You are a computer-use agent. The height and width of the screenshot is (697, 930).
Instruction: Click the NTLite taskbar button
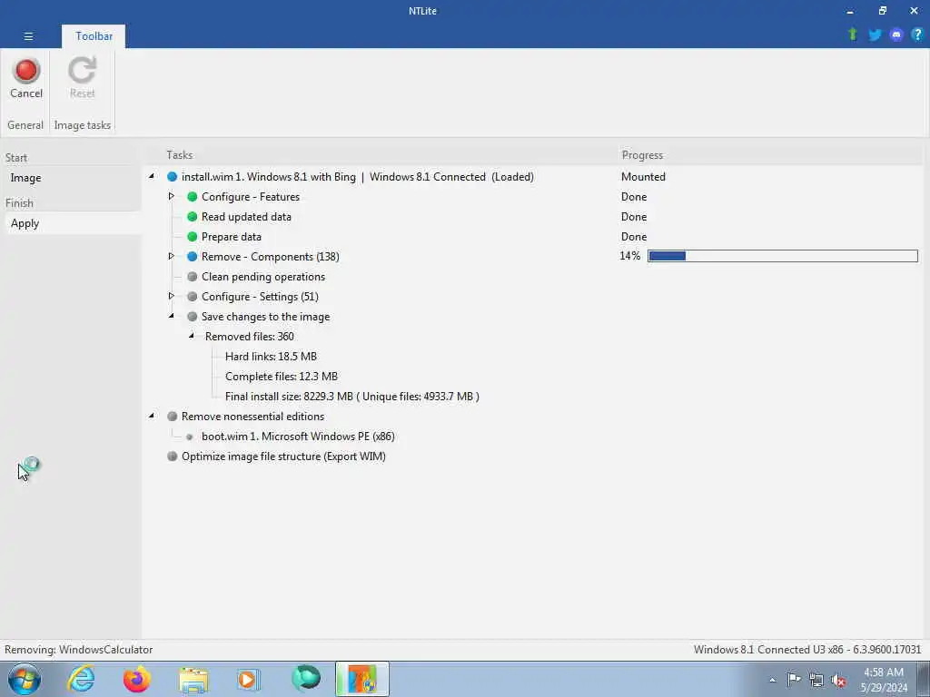[361, 679]
